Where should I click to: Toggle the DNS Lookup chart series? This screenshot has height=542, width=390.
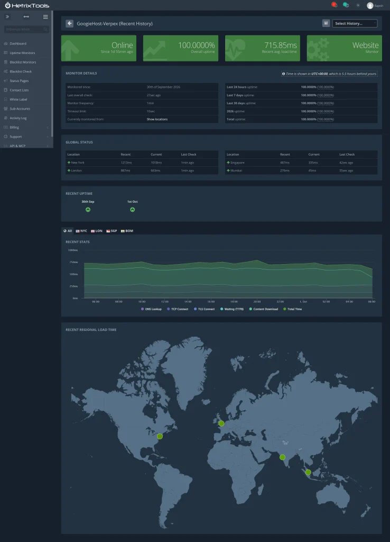coord(151,309)
